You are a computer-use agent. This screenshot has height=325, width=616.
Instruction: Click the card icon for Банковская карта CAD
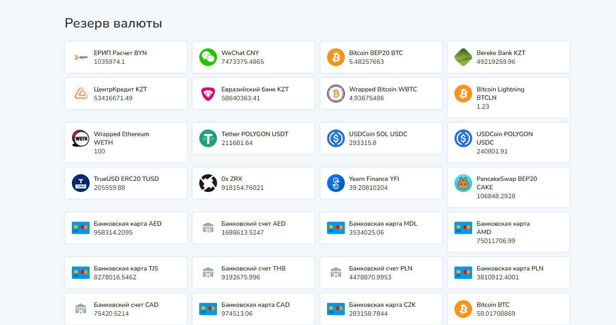pyautogui.click(x=208, y=309)
